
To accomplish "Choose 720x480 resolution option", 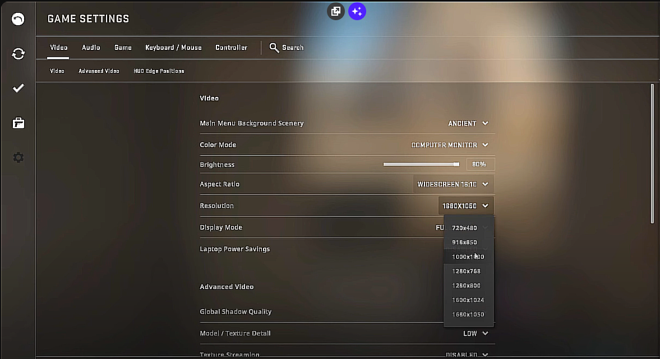I will 465,228.
